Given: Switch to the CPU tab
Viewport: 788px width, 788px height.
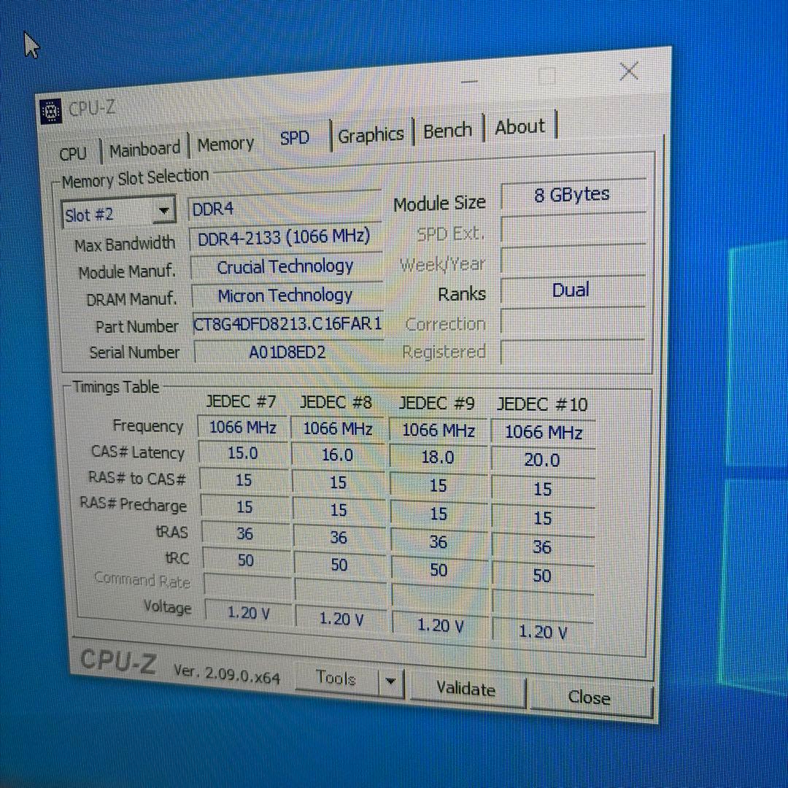Looking at the screenshot, I should point(72,152).
